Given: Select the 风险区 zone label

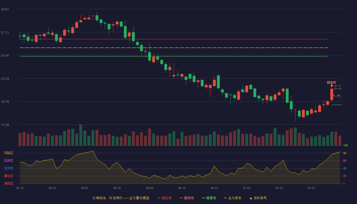Looking at the screenshot, I should click(9, 153).
